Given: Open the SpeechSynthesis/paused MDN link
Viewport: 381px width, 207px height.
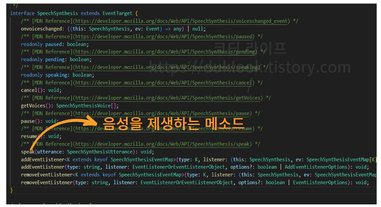Looking at the screenshot, I should click(x=164, y=36).
